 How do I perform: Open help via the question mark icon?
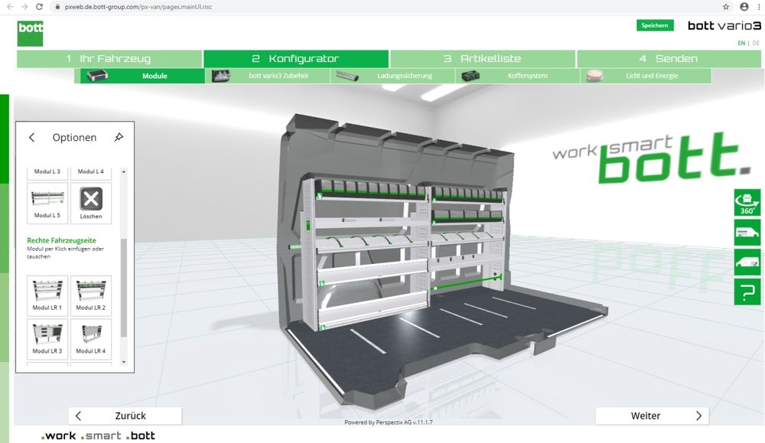click(x=747, y=290)
